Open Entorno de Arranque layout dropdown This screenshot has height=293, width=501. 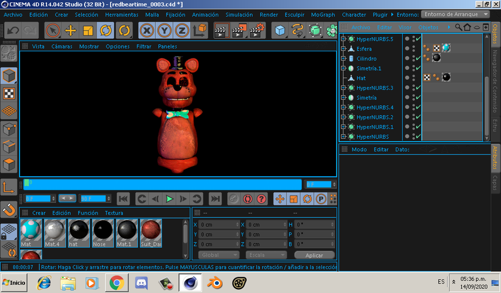click(x=455, y=14)
